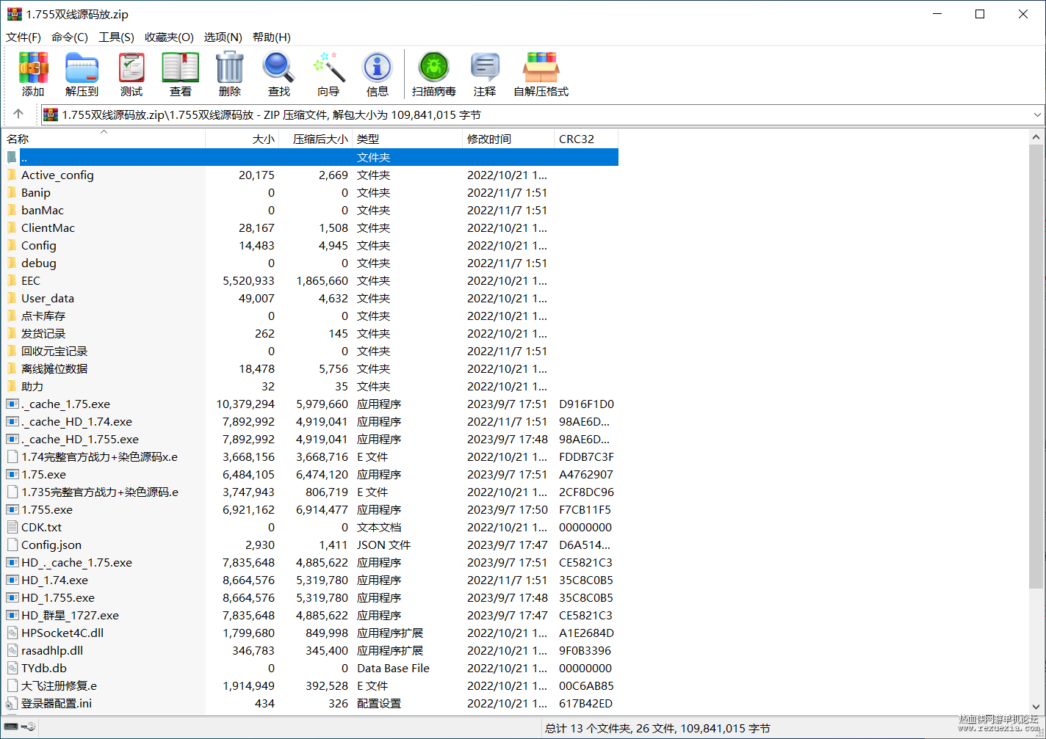1046x739 pixels.
Task: Click the dll icon of HPSocket4C.dll
Action: click(12, 633)
